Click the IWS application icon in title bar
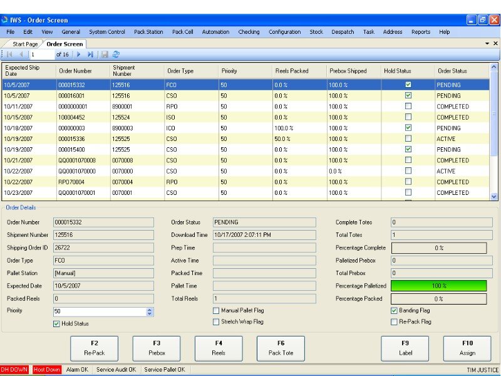501x376 pixels. (6, 20)
